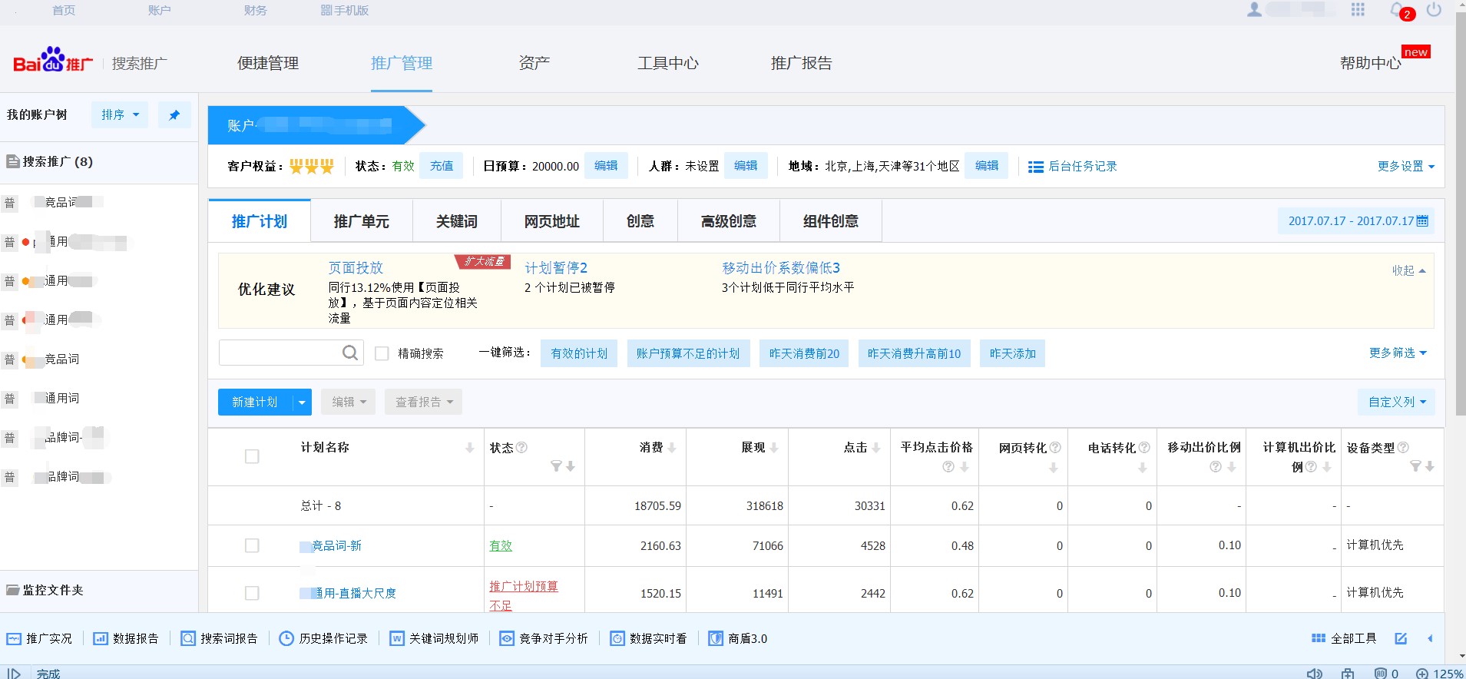Image resolution: width=1466 pixels, height=679 pixels.
Task: Open 后台任务记录 list
Action: click(x=1073, y=166)
